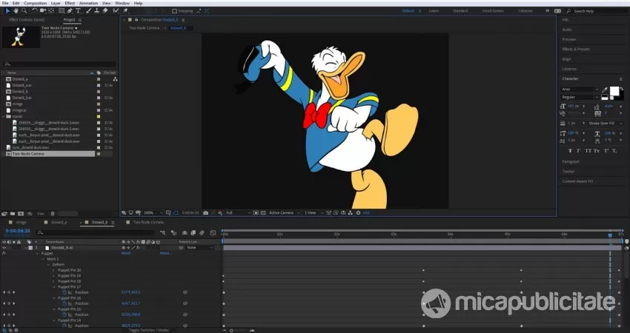Image resolution: width=630 pixels, height=333 pixels.
Task: Collapse the sound folder in Project
Action: pos(4,116)
